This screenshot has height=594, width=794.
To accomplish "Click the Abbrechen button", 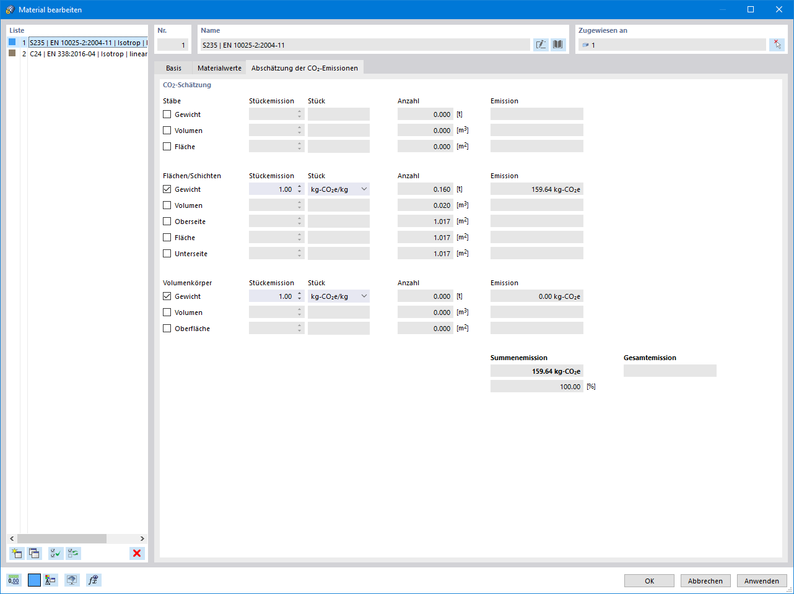I will 705,581.
